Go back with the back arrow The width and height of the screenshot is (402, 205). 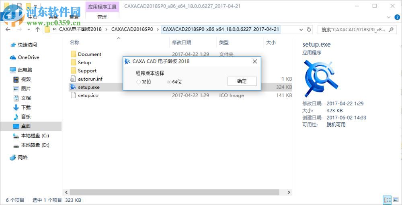tap(8, 29)
